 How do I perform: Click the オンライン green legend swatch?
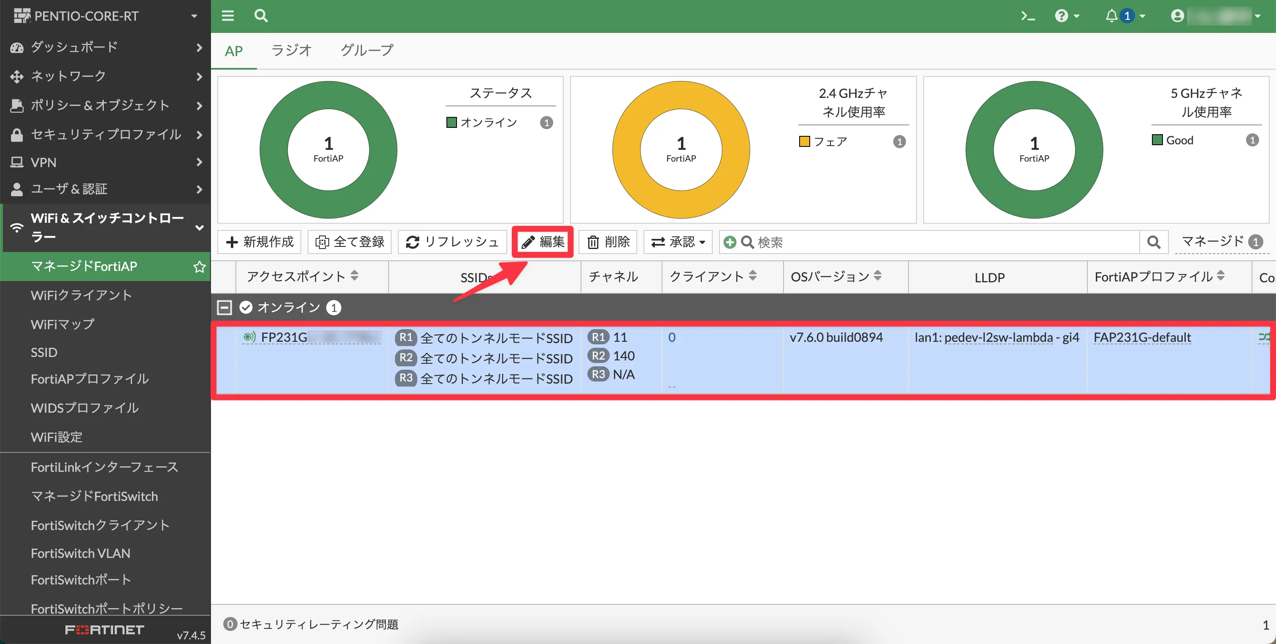click(x=451, y=122)
